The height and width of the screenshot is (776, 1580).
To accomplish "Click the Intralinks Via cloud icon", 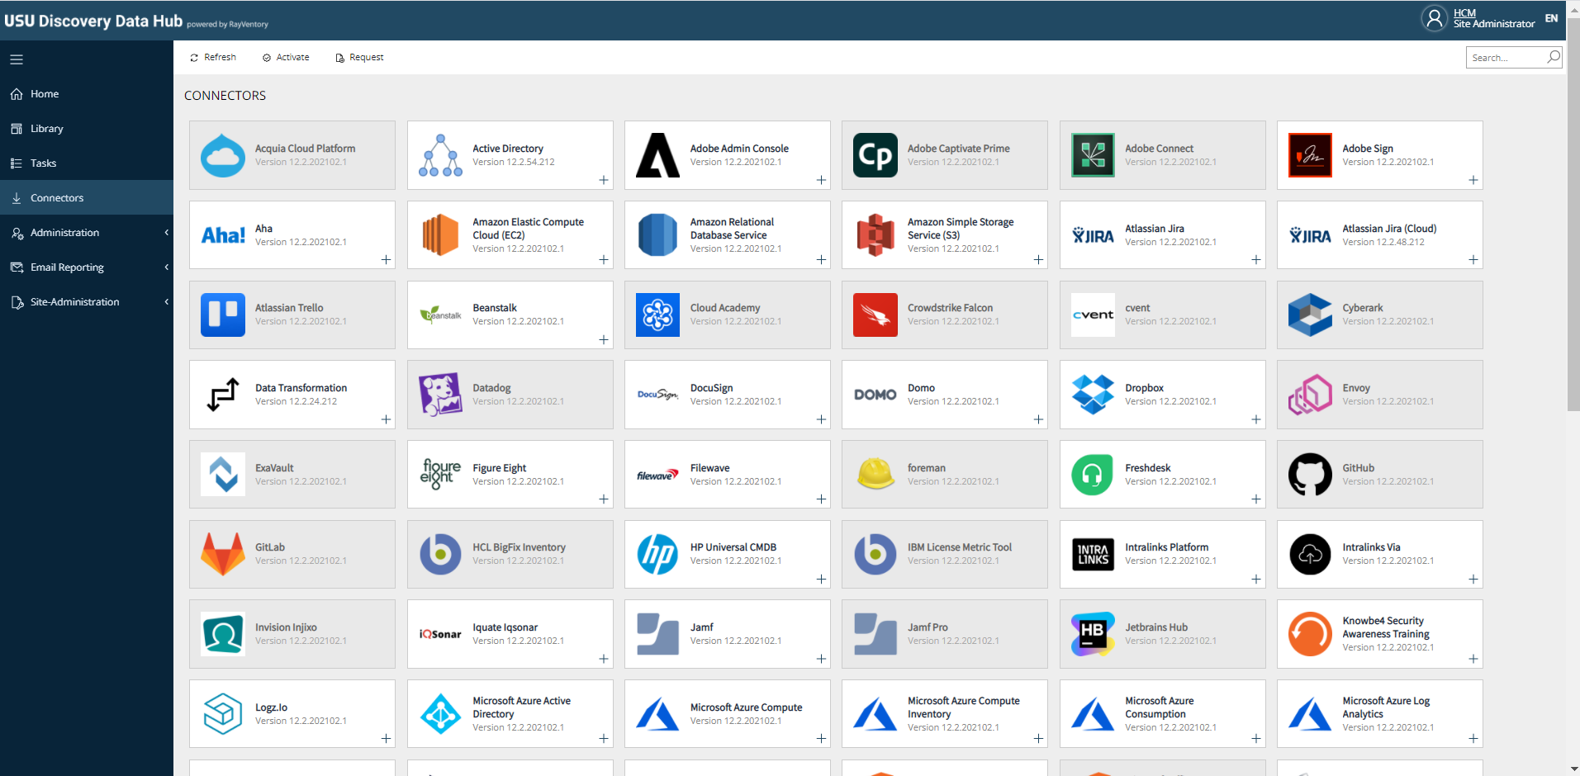I will (x=1310, y=554).
